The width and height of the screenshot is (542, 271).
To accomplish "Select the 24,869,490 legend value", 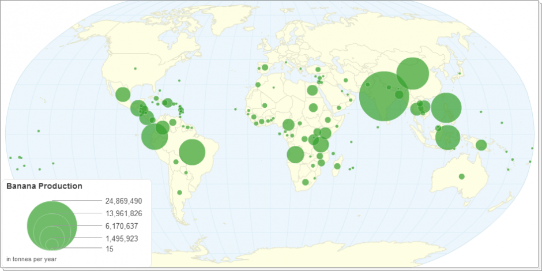I will coord(123,201).
